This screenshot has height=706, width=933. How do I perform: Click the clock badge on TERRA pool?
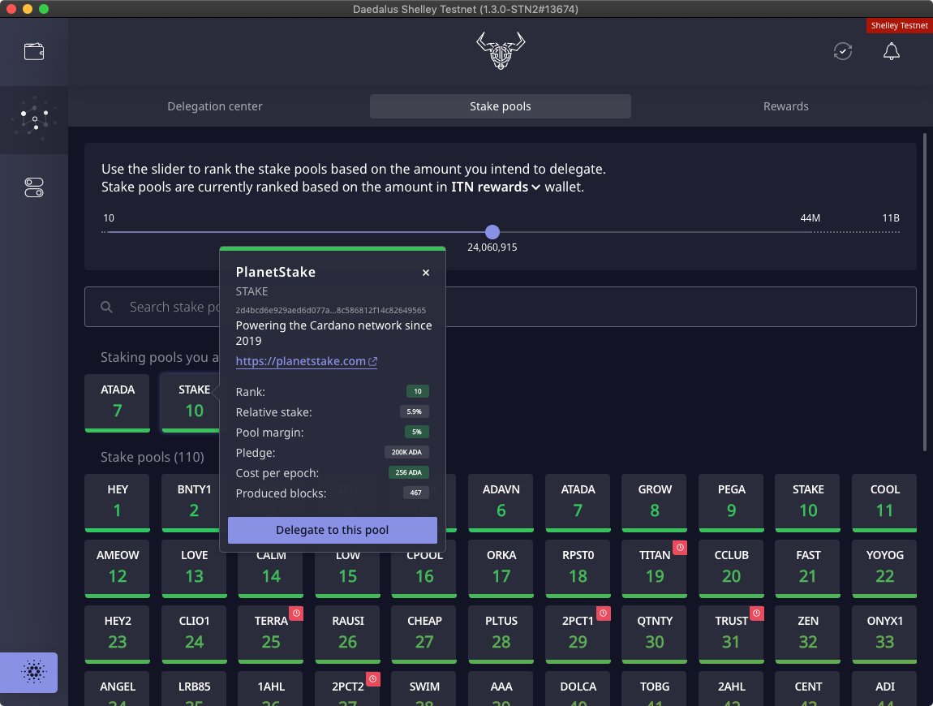click(296, 614)
